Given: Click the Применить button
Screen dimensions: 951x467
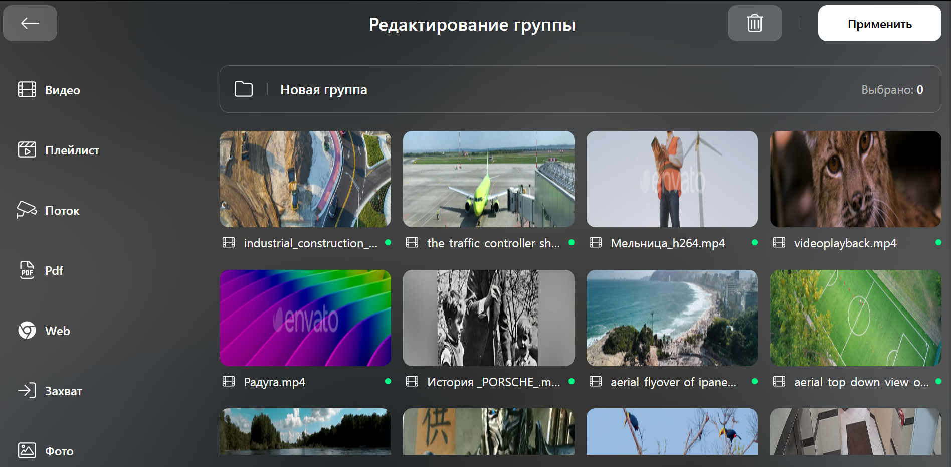Looking at the screenshot, I should point(879,23).
